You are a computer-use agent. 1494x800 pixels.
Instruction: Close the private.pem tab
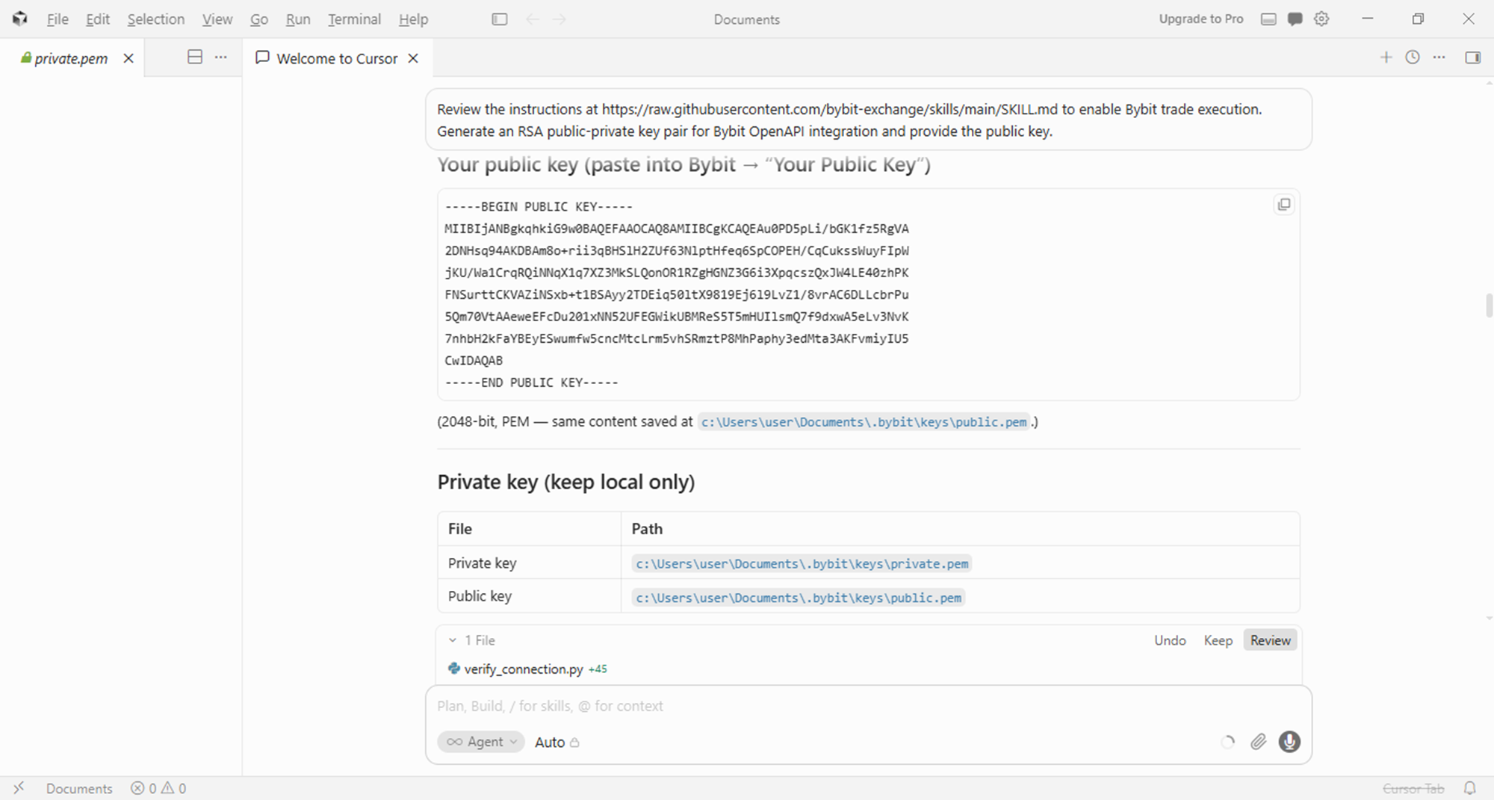click(x=128, y=58)
